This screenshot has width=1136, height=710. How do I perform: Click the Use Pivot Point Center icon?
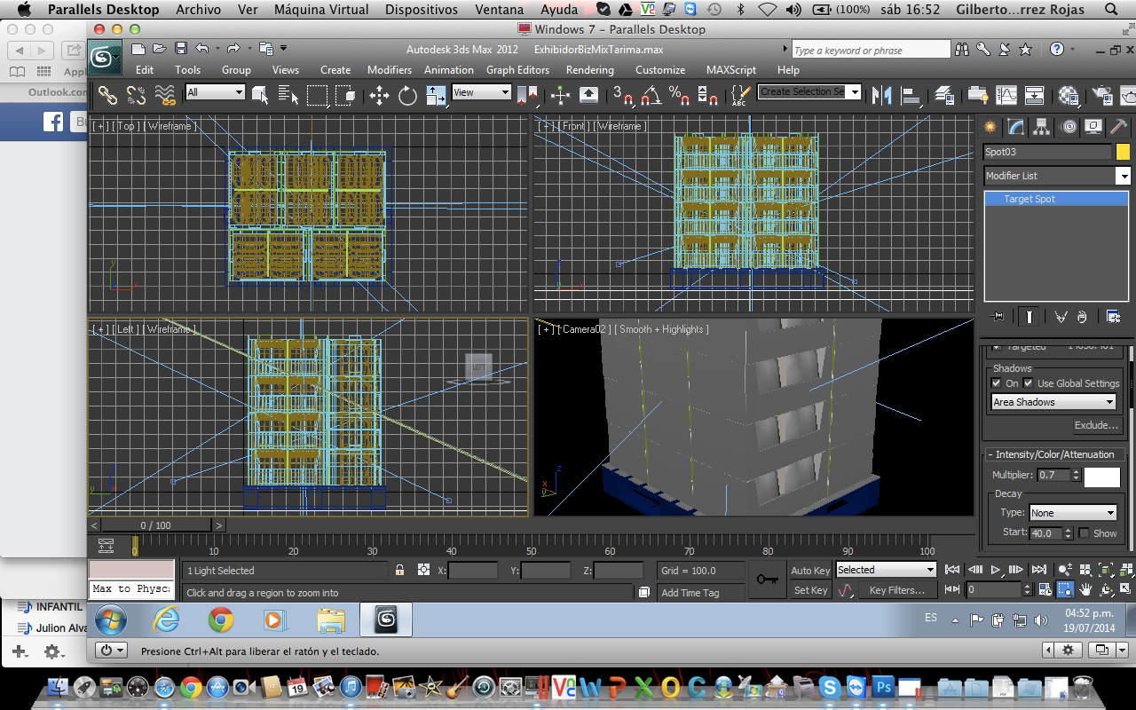(x=528, y=94)
